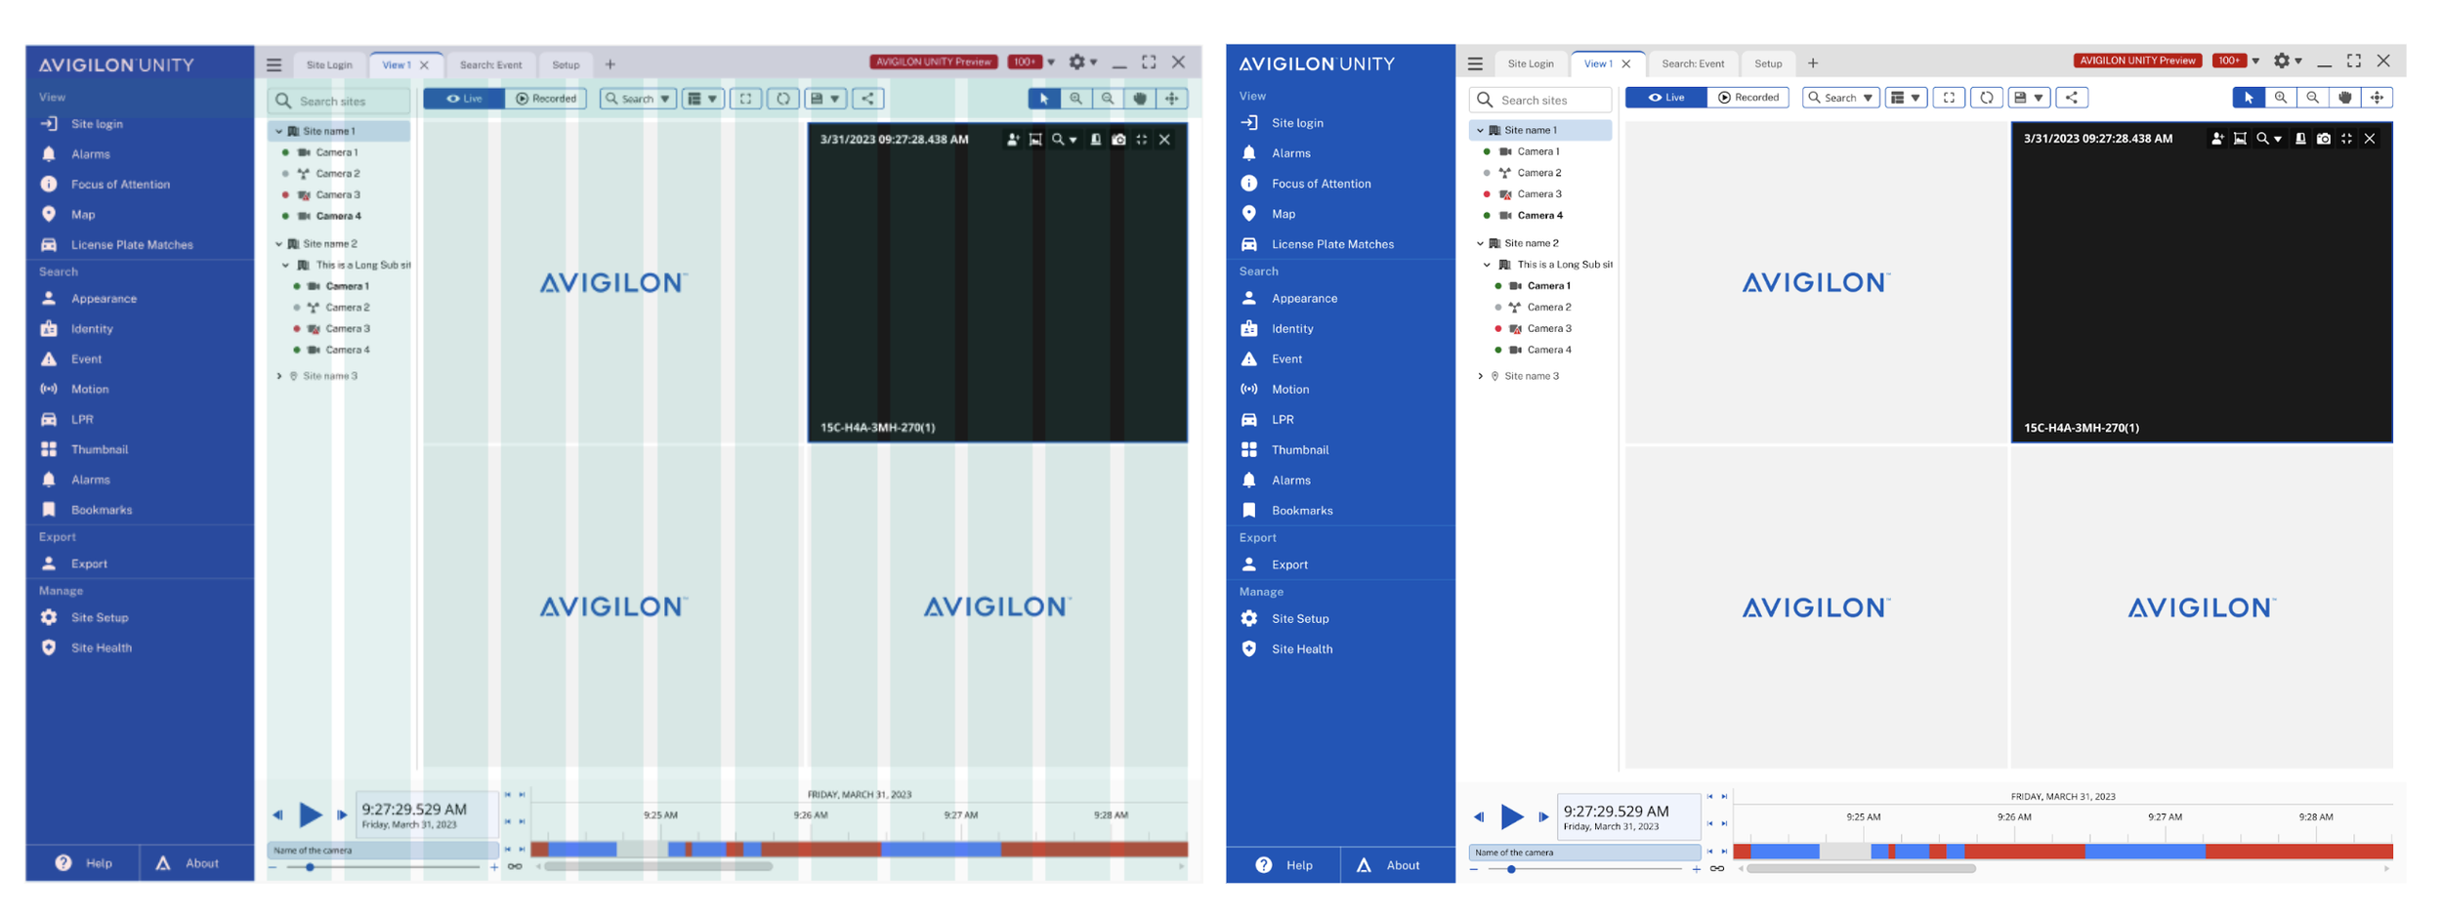Click the AVIGILON UNITY Preview badge in right window
The width and height of the screenshot is (2442, 918).
coord(2136,61)
